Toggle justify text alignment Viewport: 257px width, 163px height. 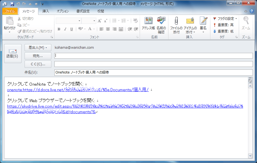click(121, 29)
